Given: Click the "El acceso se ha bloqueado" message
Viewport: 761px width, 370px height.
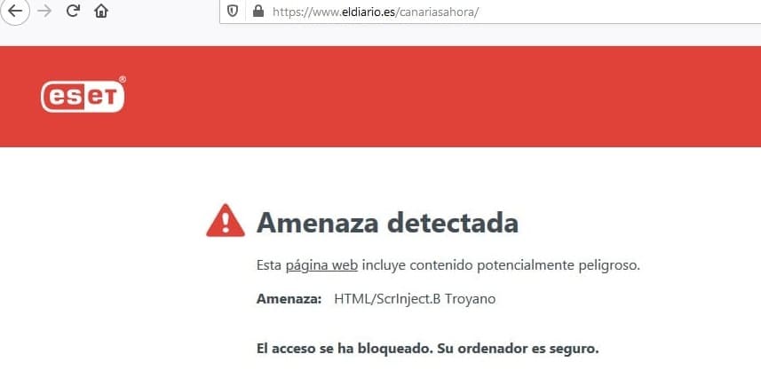Looking at the screenshot, I should click(x=344, y=349).
